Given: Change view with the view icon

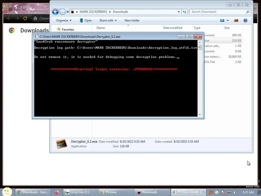Looking at the screenshot, I should pos(222,20).
